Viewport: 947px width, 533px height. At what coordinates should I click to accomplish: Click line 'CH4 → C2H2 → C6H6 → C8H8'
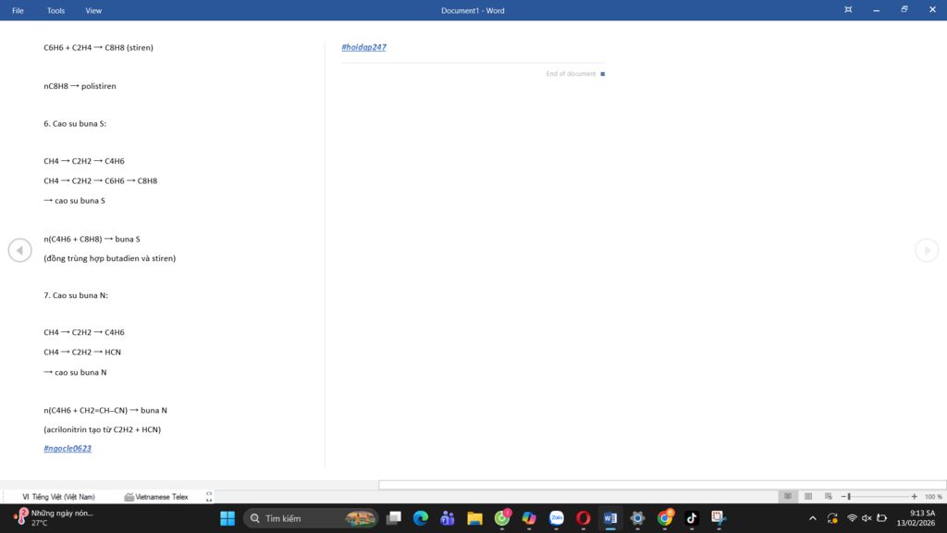(x=100, y=180)
